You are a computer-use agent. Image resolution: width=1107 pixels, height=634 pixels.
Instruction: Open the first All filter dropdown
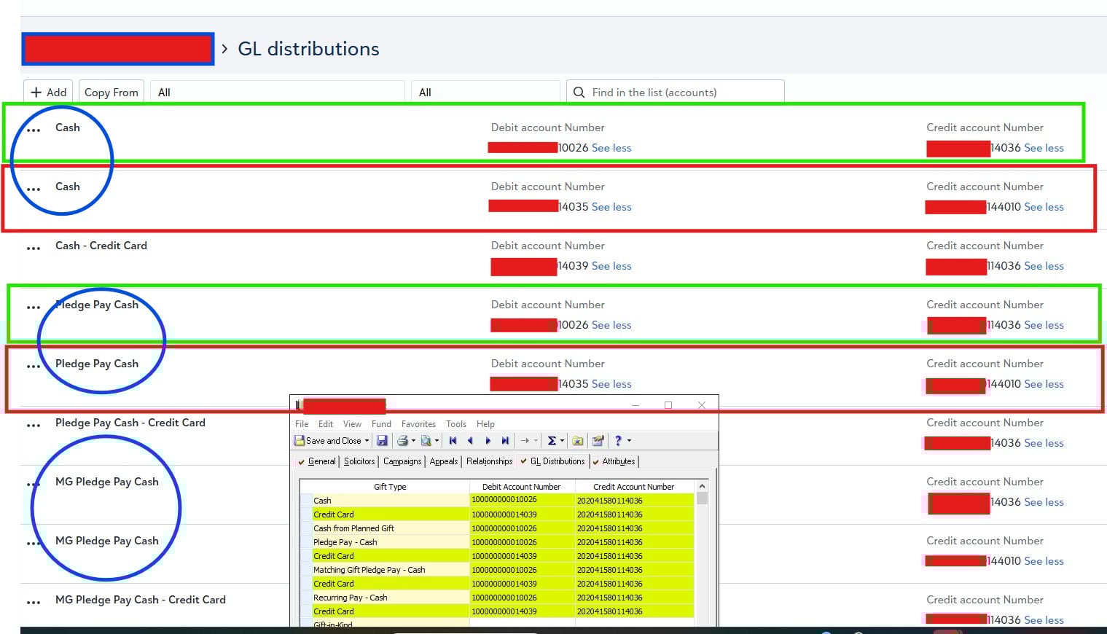pyautogui.click(x=277, y=92)
